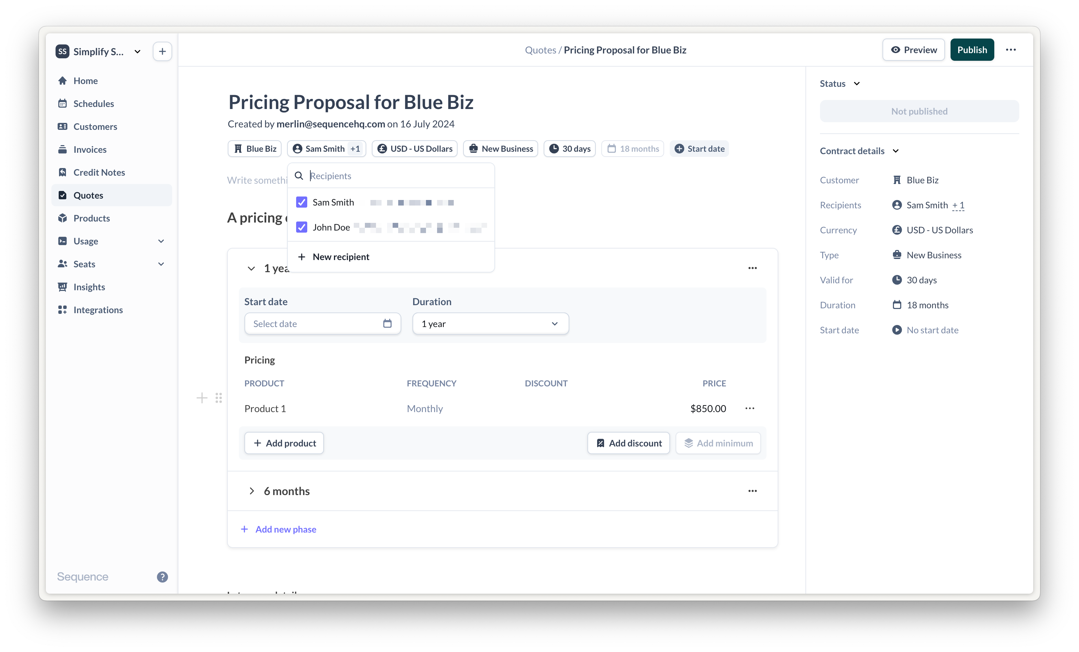Click the Schedules calendar icon
Image resolution: width=1079 pixels, height=652 pixels.
pos(62,103)
